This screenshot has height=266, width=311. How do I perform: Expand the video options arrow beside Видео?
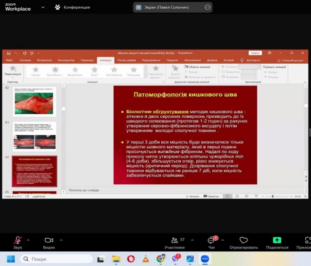[x=61, y=240]
